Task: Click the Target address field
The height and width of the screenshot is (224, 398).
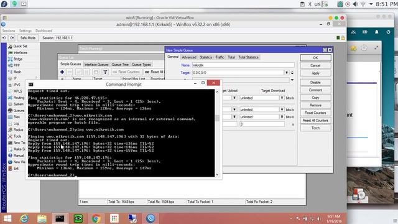Action: click(238, 73)
